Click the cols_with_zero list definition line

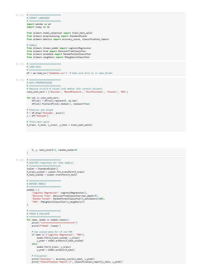click(77, 92)
